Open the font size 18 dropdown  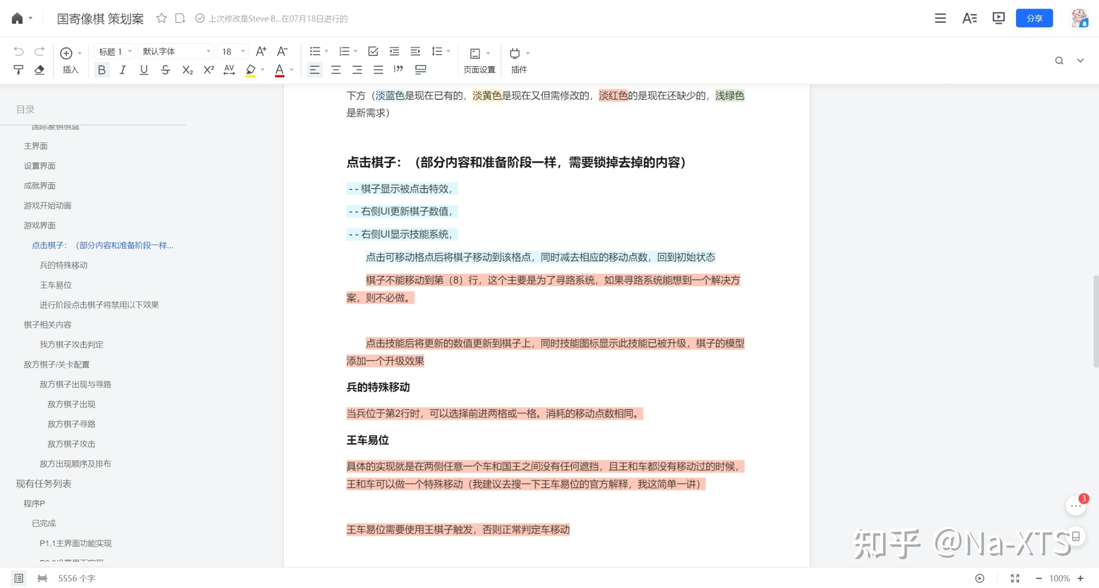(234, 51)
